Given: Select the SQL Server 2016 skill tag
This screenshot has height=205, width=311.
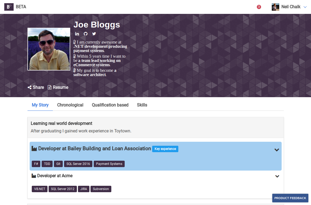Looking at the screenshot, I should click(x=78, y=164).
